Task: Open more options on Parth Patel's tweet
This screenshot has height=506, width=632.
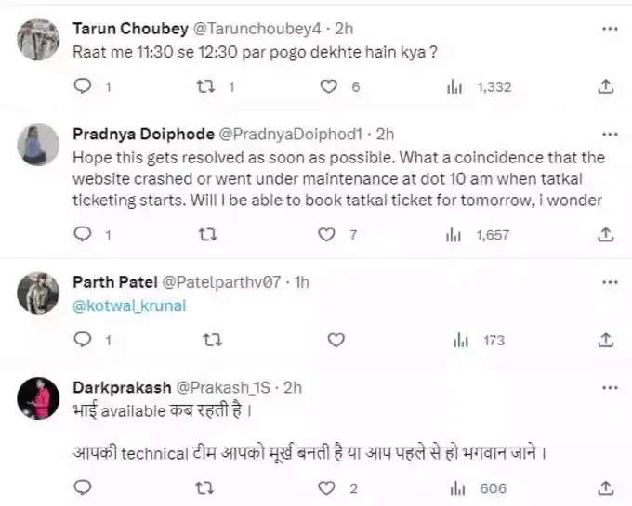Action: point(610,282)
